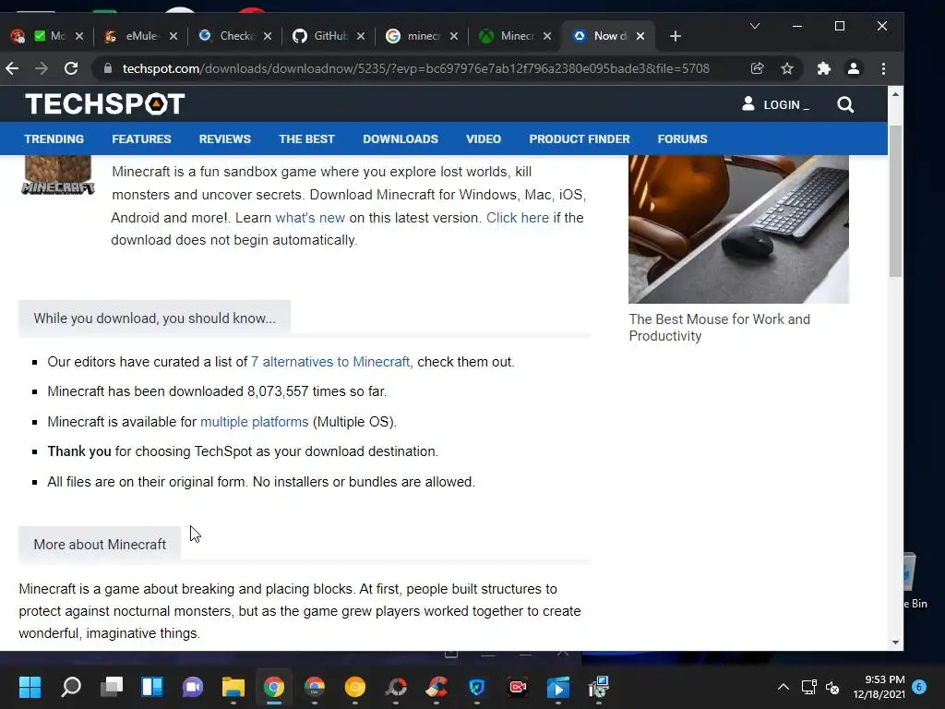945x709 pixels.
Task: Open The Best Mouse for Work article link
Action: tap(720, 328)
